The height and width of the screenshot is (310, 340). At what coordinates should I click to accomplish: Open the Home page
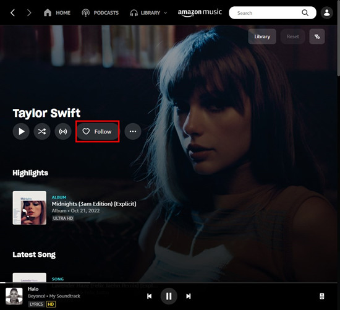[57, 13]
